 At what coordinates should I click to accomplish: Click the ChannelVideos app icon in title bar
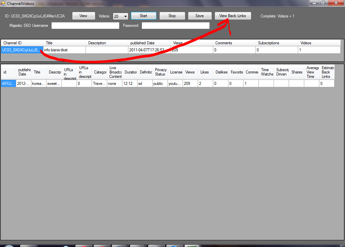[x=2, y=3]
